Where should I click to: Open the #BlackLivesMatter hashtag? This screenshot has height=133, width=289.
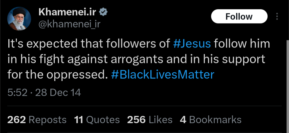163,75
